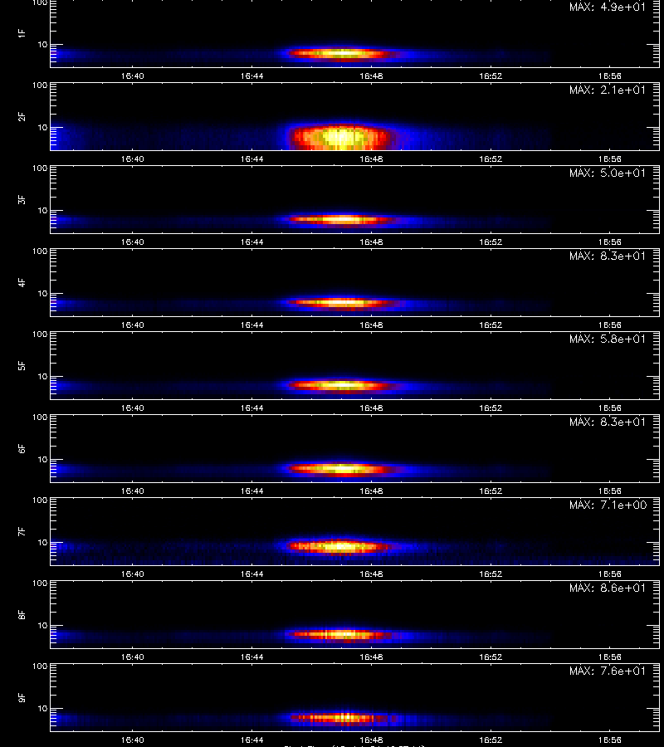The image size is (664, 747).
Task: Click the MAX: 2.1e+01 label
Action: [608, 90]
